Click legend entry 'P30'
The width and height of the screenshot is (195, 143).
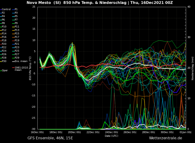[3, 61]
